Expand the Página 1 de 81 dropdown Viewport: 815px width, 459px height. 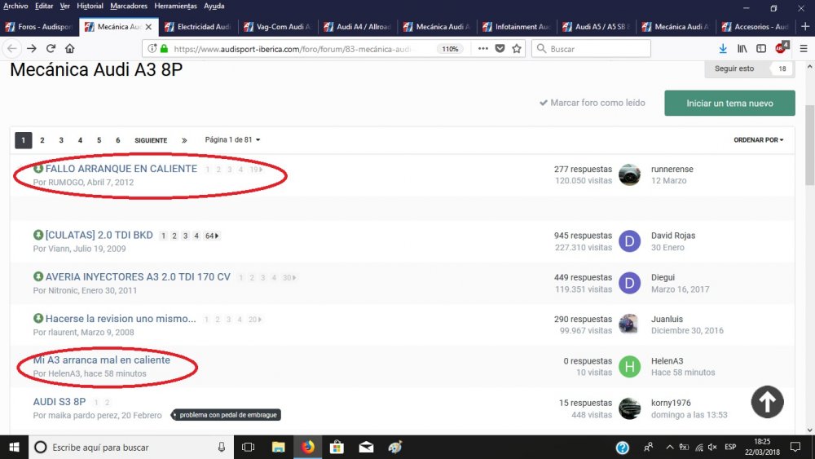tap(232, 140)
